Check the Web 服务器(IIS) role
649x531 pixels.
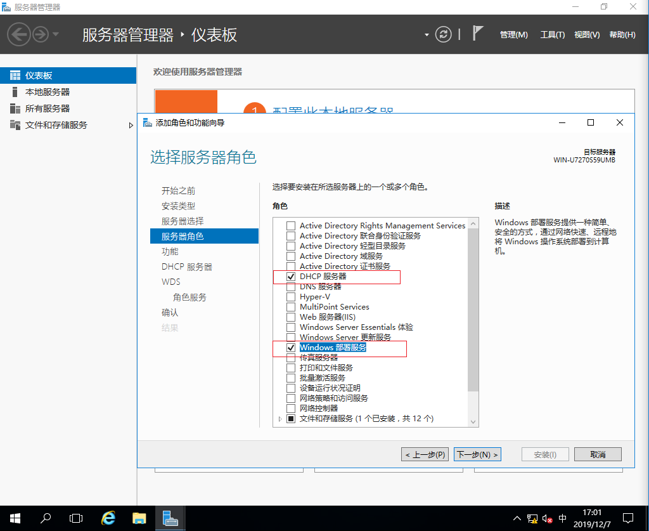(x=291, y=317)
